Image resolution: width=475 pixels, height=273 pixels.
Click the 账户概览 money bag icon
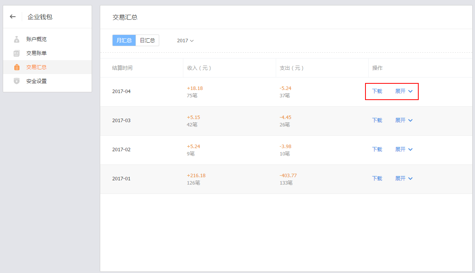[x=17, y=39]
